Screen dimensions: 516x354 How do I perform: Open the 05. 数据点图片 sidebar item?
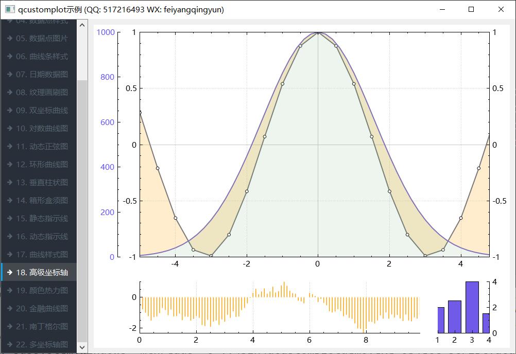click(x=41, y=39)
